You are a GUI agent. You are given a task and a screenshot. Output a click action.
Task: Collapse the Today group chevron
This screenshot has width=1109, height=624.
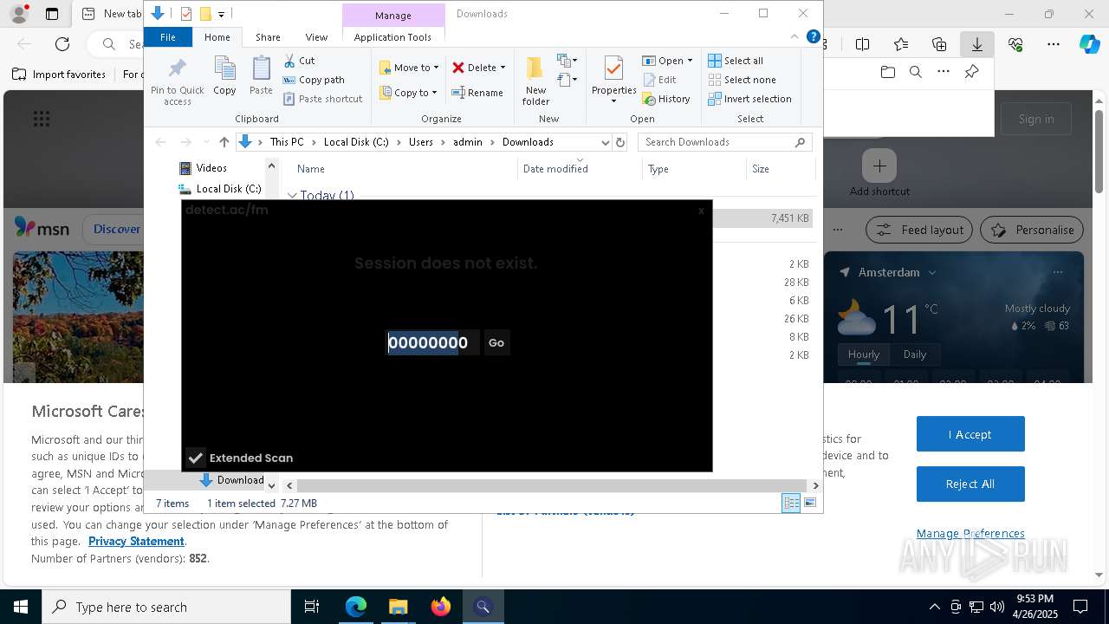tap(292, 196)
